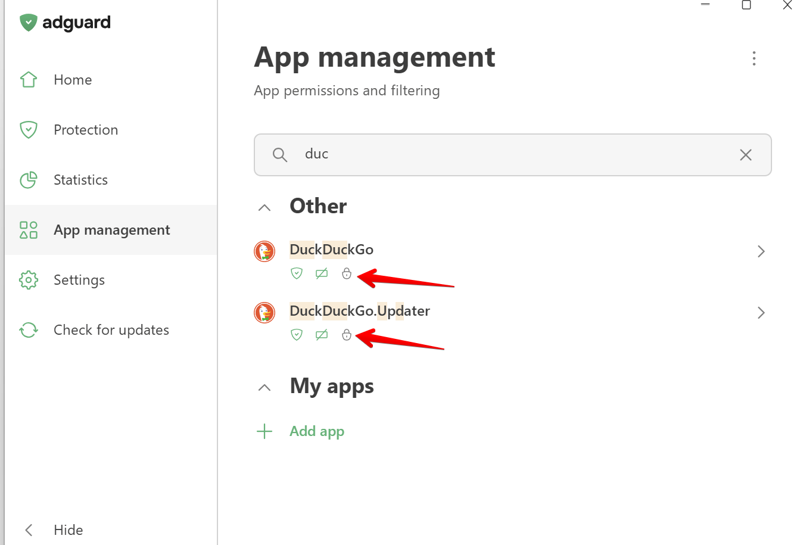Click the crossed-out ad blocking icon under DuckDuckGo
806x545 pixels.
click(322, 273)
